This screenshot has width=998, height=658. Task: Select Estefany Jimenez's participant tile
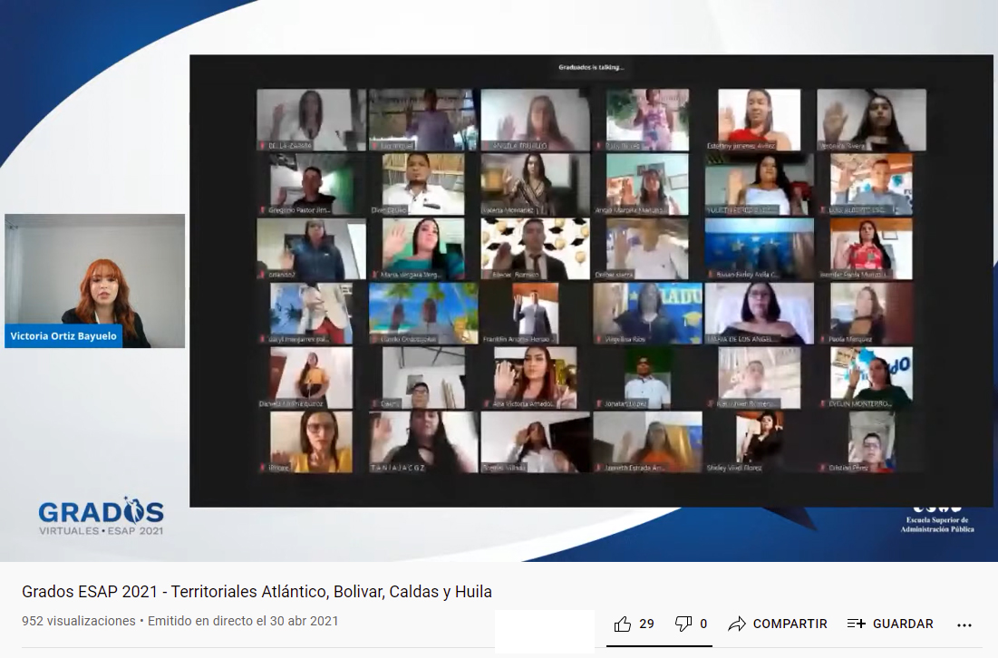pos(759,120)
